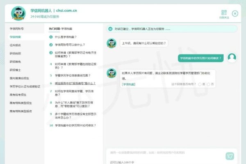
Task: Mark the answer not useful with 否
Action: (208, 84)
